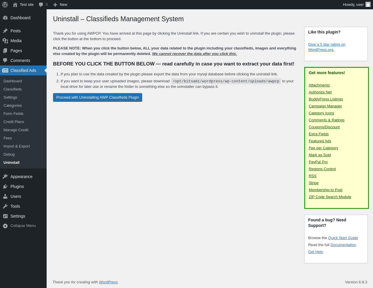The height and width of the screenshot is (288, 373).
Task: Click the Appearance paintbrush icon
Action: pyautogui.click(x=5, y=177)
